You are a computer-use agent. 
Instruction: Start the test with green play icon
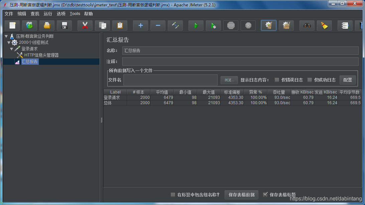point(196,25)
